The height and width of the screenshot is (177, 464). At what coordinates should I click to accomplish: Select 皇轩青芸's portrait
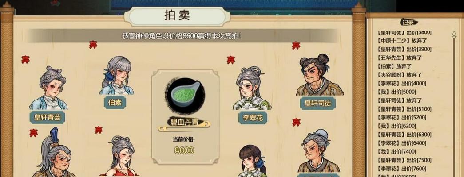[49, 88]
